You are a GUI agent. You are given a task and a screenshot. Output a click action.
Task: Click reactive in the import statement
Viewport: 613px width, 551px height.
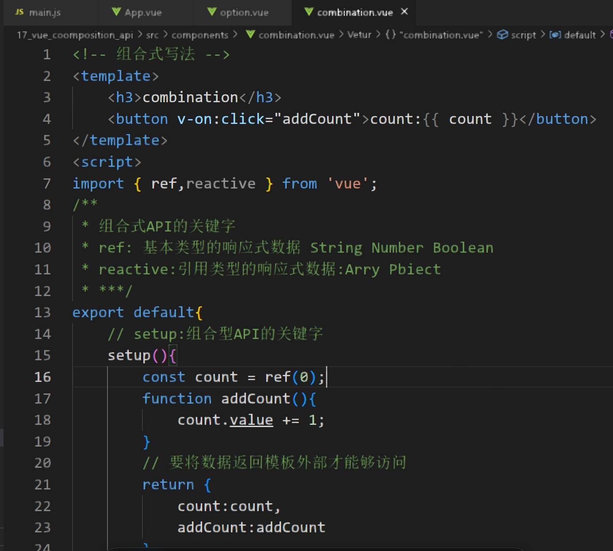click(x=221, y=183)
